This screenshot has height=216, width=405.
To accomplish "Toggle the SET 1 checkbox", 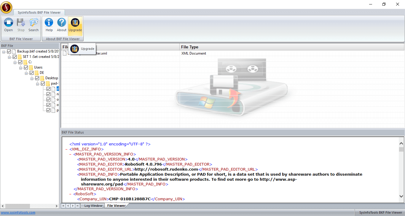I will coord(15,57).
